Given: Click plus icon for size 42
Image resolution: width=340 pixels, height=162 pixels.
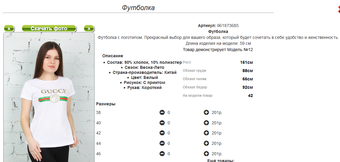Looking at the screenshot, I should (x=206, y=133).
